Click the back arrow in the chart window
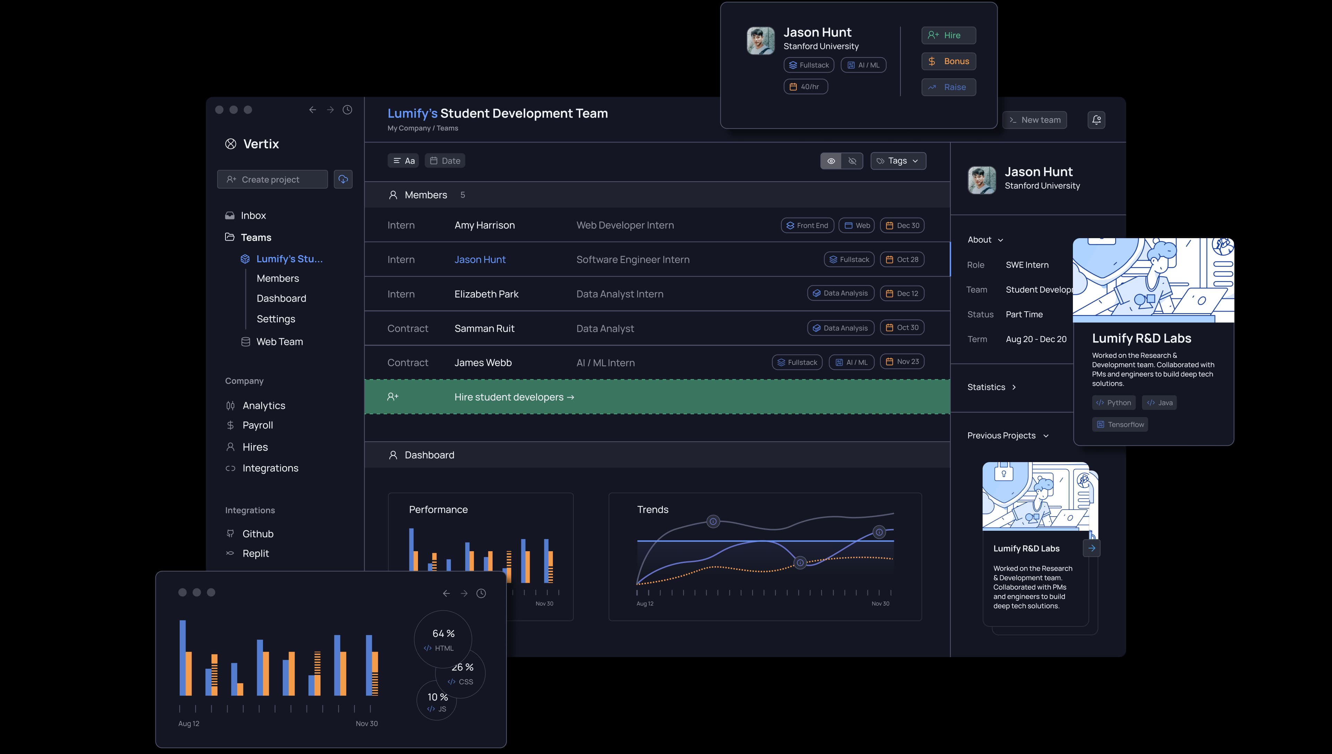The width and height of the screenshot is (1332, 754). (446, 593)
